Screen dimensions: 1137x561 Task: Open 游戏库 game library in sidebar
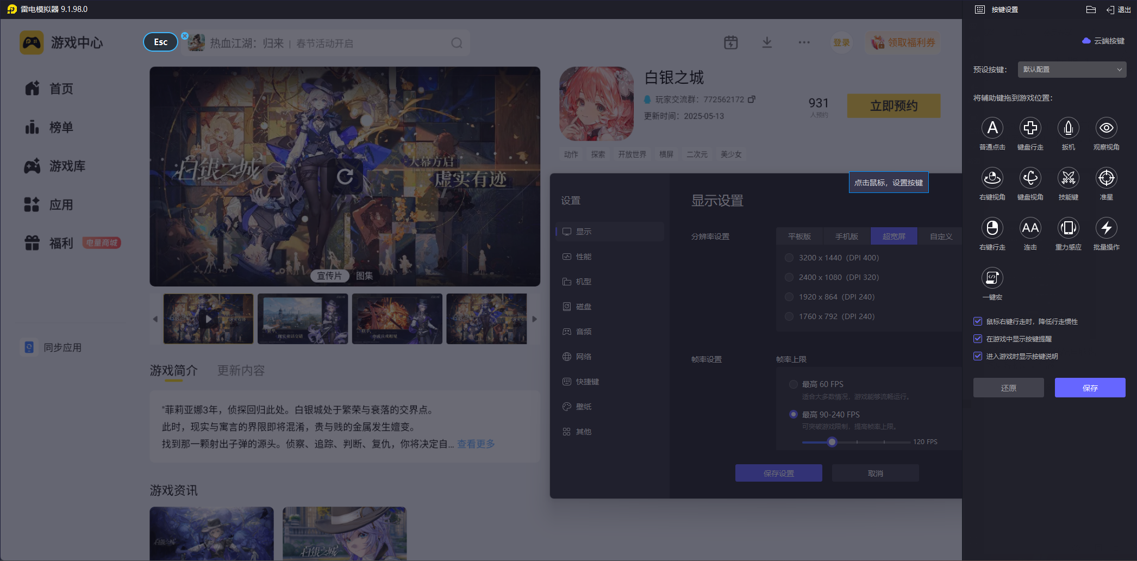(x=54, y=166)
